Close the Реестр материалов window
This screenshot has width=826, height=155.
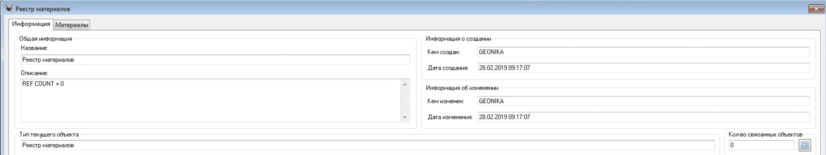(x=816, y=9)
